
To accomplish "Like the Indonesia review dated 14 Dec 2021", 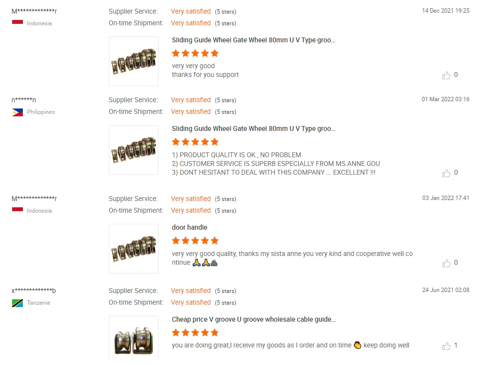I will click(446, 75).
